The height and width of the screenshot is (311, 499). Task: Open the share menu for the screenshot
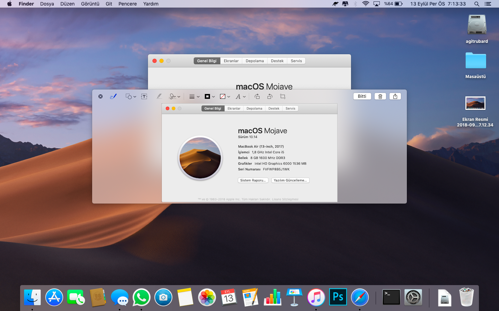[x=395, y=96]
